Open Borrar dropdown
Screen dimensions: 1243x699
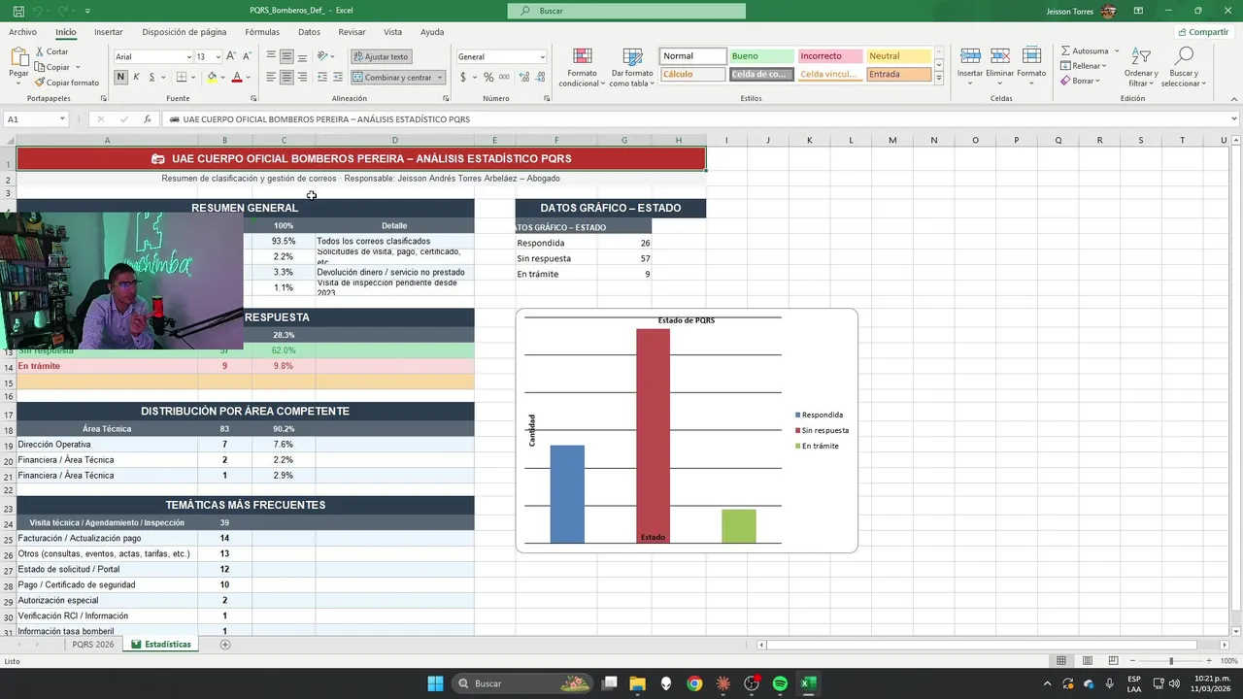pyautogui.click(x=1080, y=81)
